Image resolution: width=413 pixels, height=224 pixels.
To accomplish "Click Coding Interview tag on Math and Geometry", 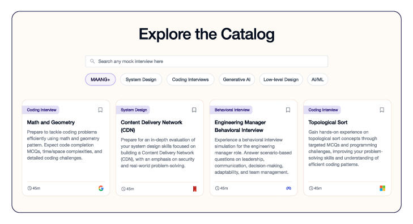I will coord(41,110).
